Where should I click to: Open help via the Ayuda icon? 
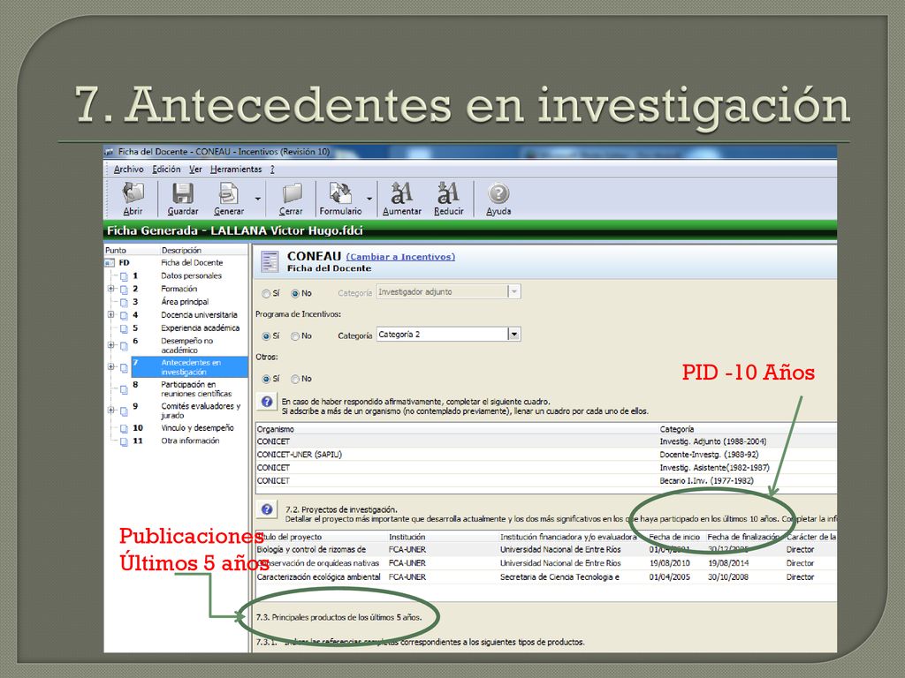(x=498, y=193)
